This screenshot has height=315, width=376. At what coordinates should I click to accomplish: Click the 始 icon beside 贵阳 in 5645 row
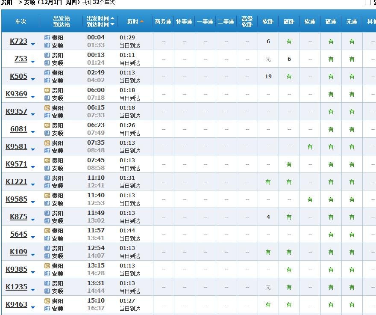click(x=47, y=231)
